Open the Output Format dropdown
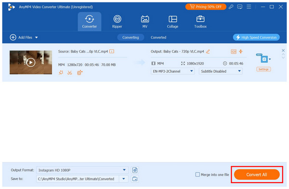The image size is (289, 189). click(x=82, y=170)
